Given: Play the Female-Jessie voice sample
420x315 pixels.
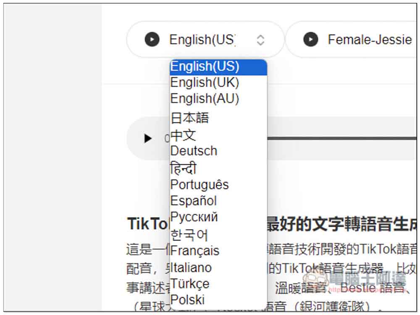Looking at the screenshot, I should click(x=311, y=39).
